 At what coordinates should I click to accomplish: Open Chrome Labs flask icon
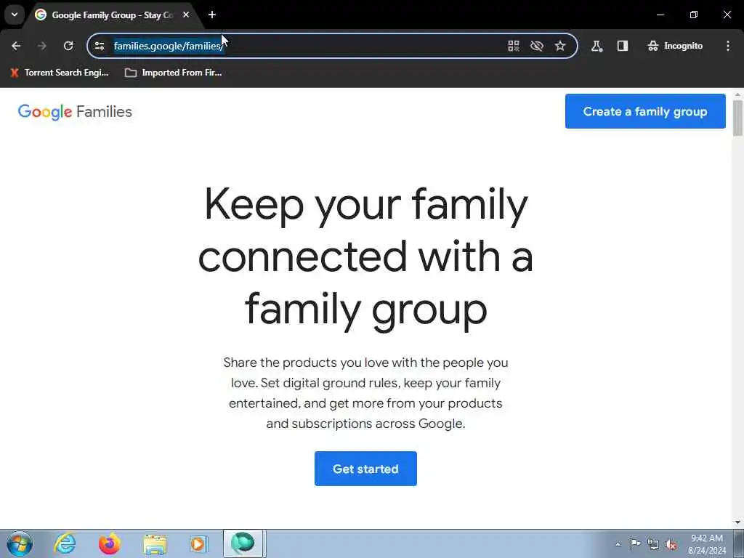[x=597, y=46]
